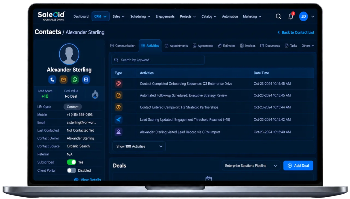Click Contact Completed Onboarding Sequence activity text
The image size is (350, 199).
click(186, 84)
